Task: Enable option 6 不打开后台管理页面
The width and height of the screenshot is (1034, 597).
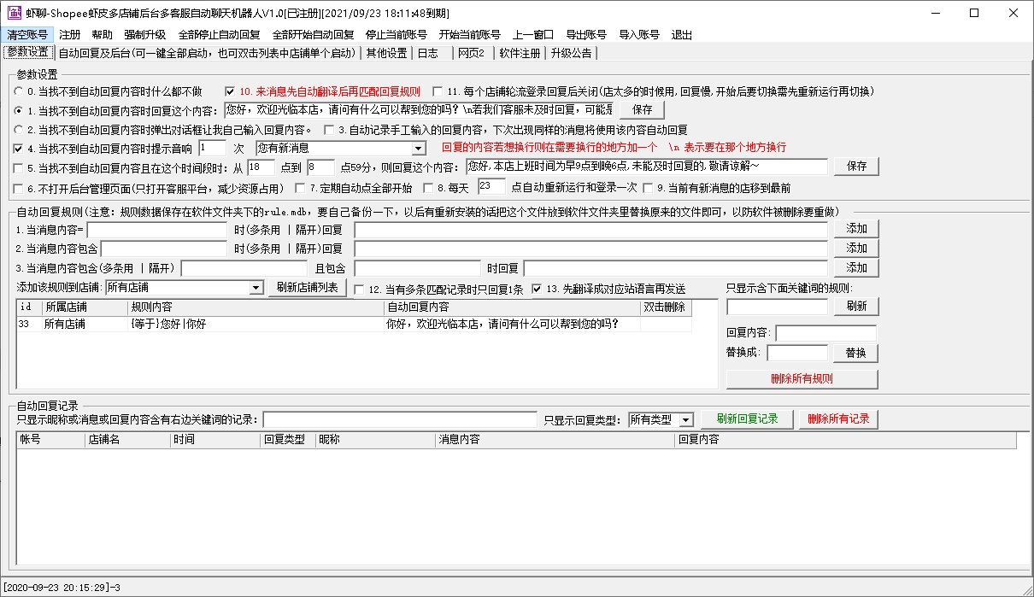Action: 19,188
